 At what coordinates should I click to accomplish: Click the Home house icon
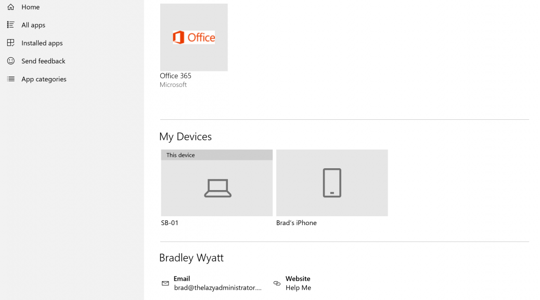[11, 7]
